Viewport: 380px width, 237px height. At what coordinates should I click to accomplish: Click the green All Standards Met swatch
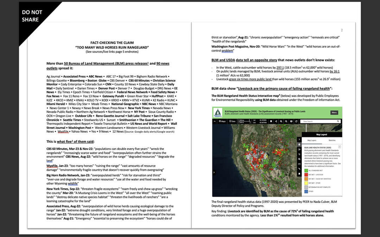pyautogui.click(x=305, y=170)
